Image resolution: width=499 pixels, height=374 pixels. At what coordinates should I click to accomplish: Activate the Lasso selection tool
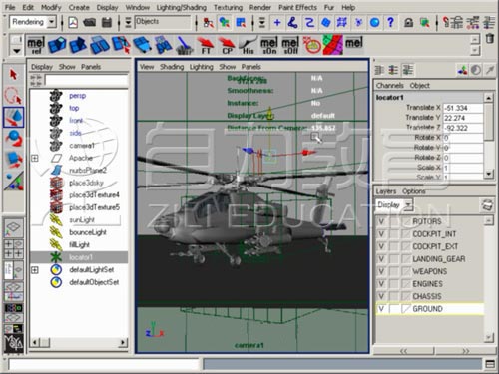13,95
